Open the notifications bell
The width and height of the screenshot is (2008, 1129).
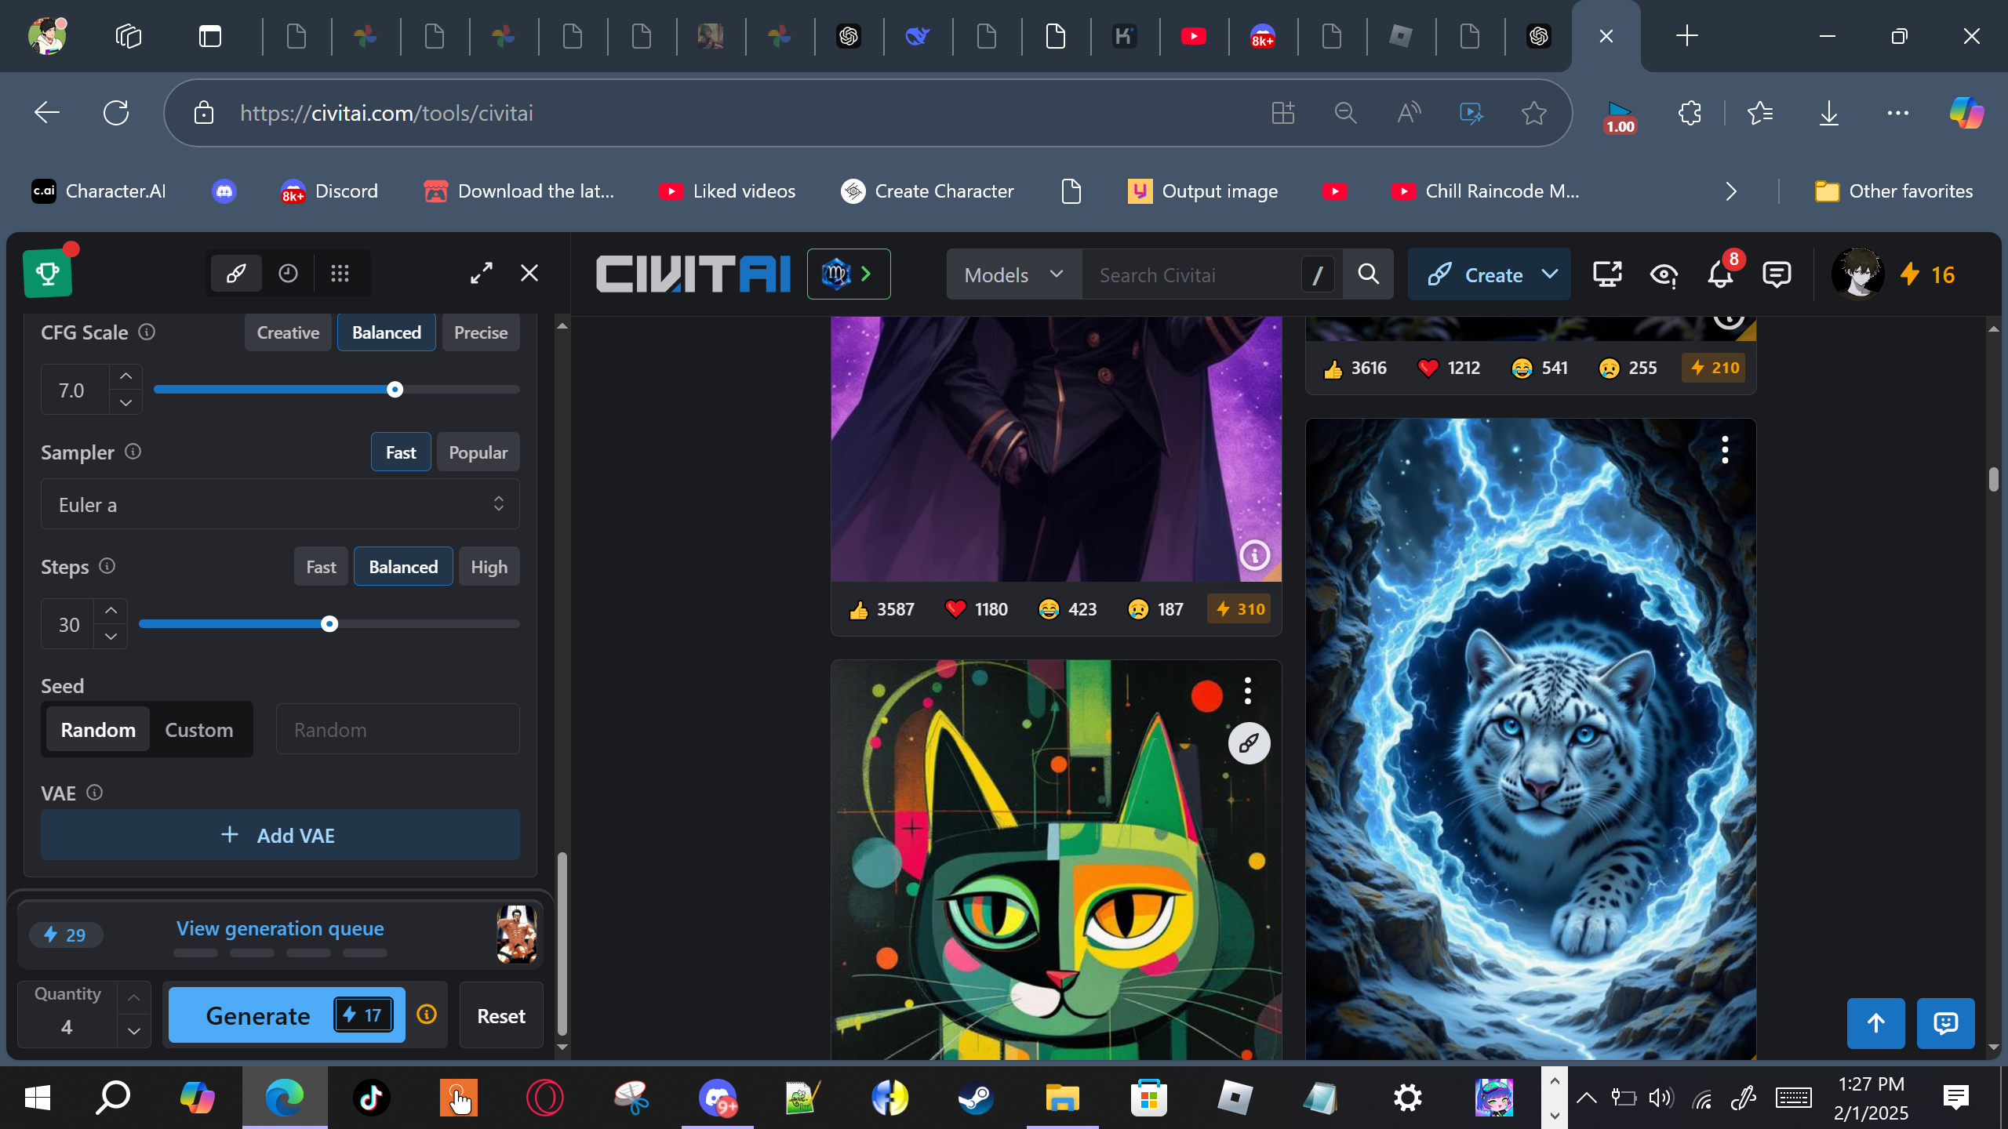point(1720,275)
